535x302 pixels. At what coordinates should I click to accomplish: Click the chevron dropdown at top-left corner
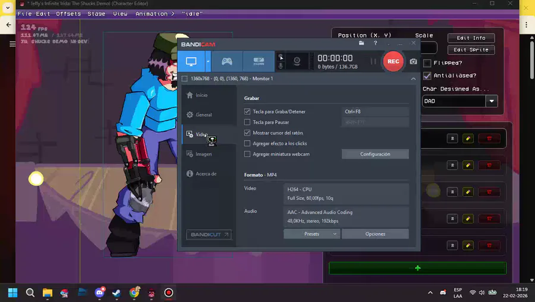pyautogui.click(x=8, y=8)
